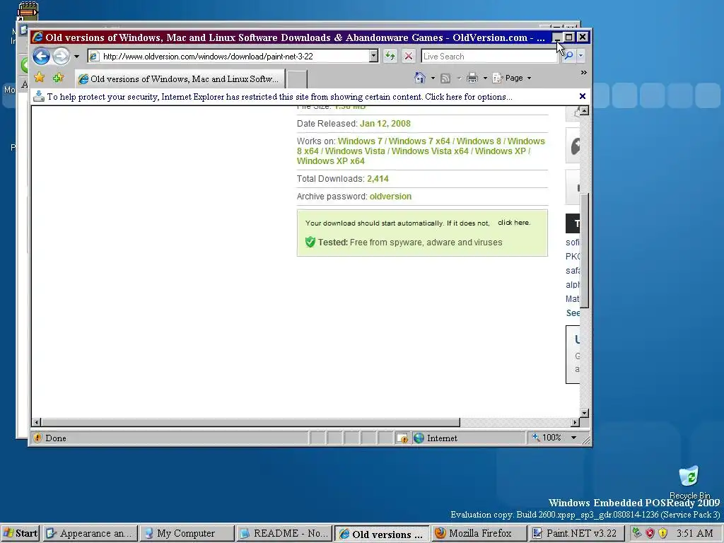
Task: Close the security information bar
Action: 583,96
